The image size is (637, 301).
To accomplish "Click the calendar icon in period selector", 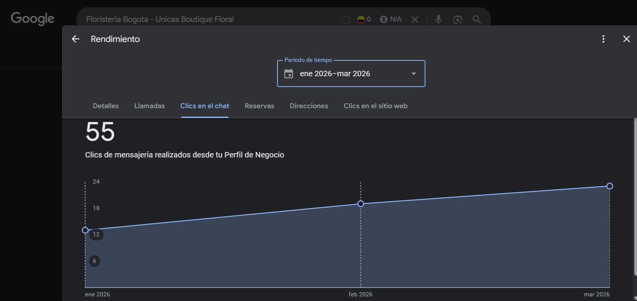I will 289,74.
